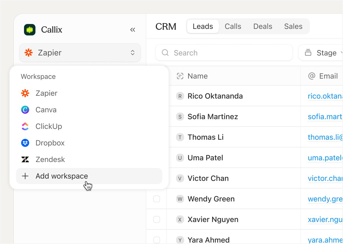Viewport: 343px width, 244px height.
Task: Open Thomas Li's email link
Action: pyautogui.click(x=325, y=137)
